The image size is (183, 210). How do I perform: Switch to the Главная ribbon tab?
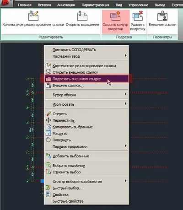pyautogui.click(x=25, y=5)
